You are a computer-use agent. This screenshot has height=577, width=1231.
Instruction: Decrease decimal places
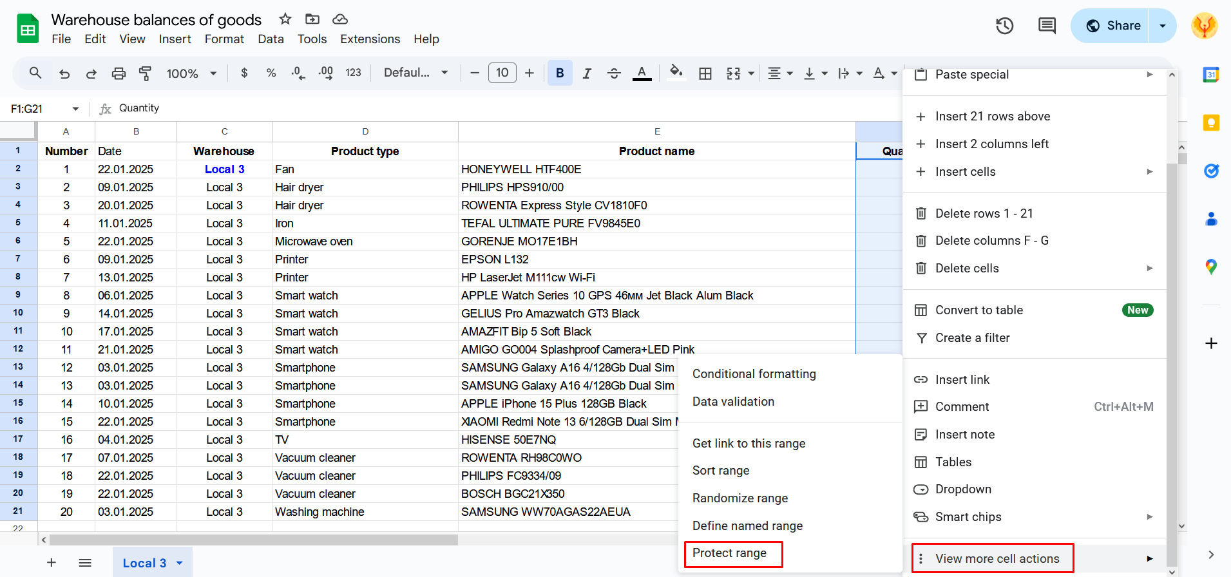pyautogui.click(x=298, y=73)
